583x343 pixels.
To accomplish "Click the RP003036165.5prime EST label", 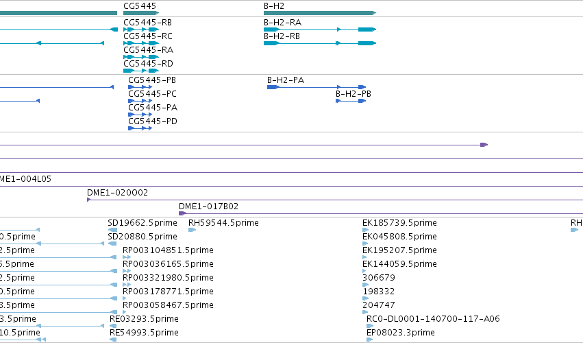I will coord(168,264).
